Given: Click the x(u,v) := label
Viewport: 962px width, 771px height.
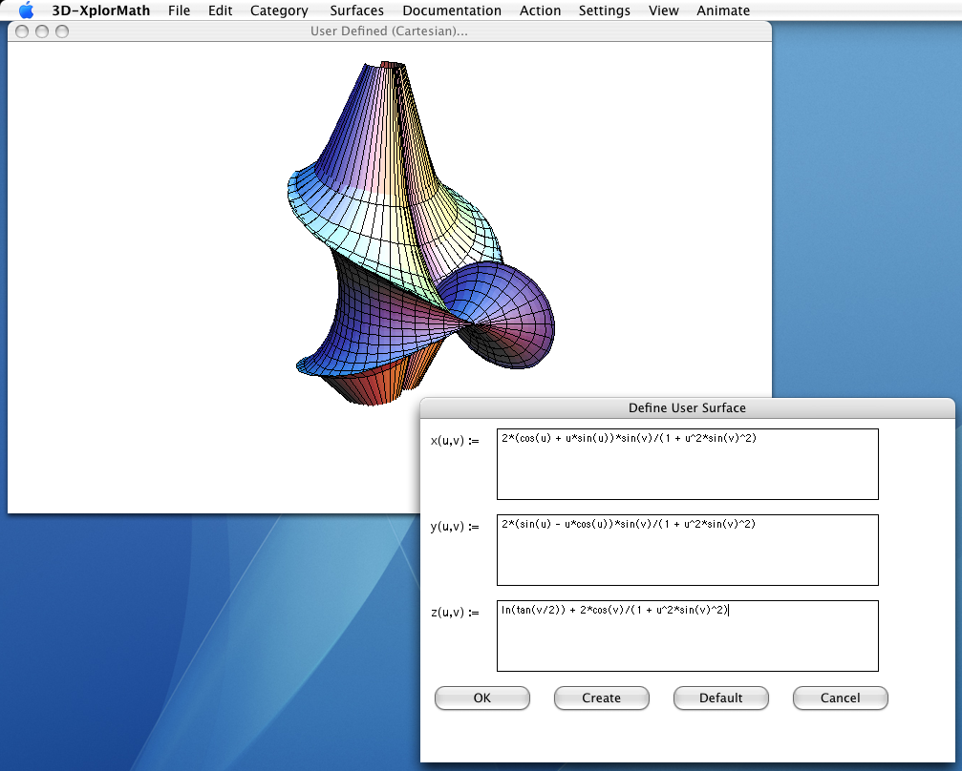Looking at the screenshot, I should (x=455, y=441).
